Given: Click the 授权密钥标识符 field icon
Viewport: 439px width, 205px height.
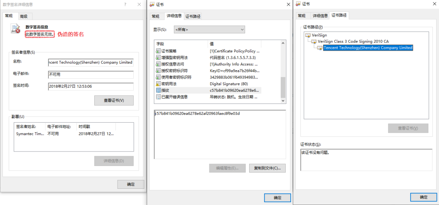Looking at the screenshot, I should click(159, 71).
